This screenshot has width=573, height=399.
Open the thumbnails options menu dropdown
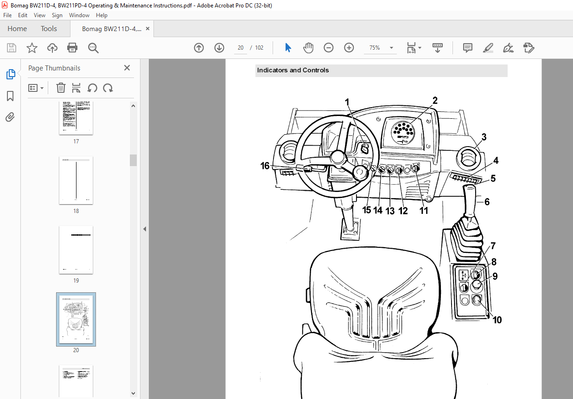(36, 88)
